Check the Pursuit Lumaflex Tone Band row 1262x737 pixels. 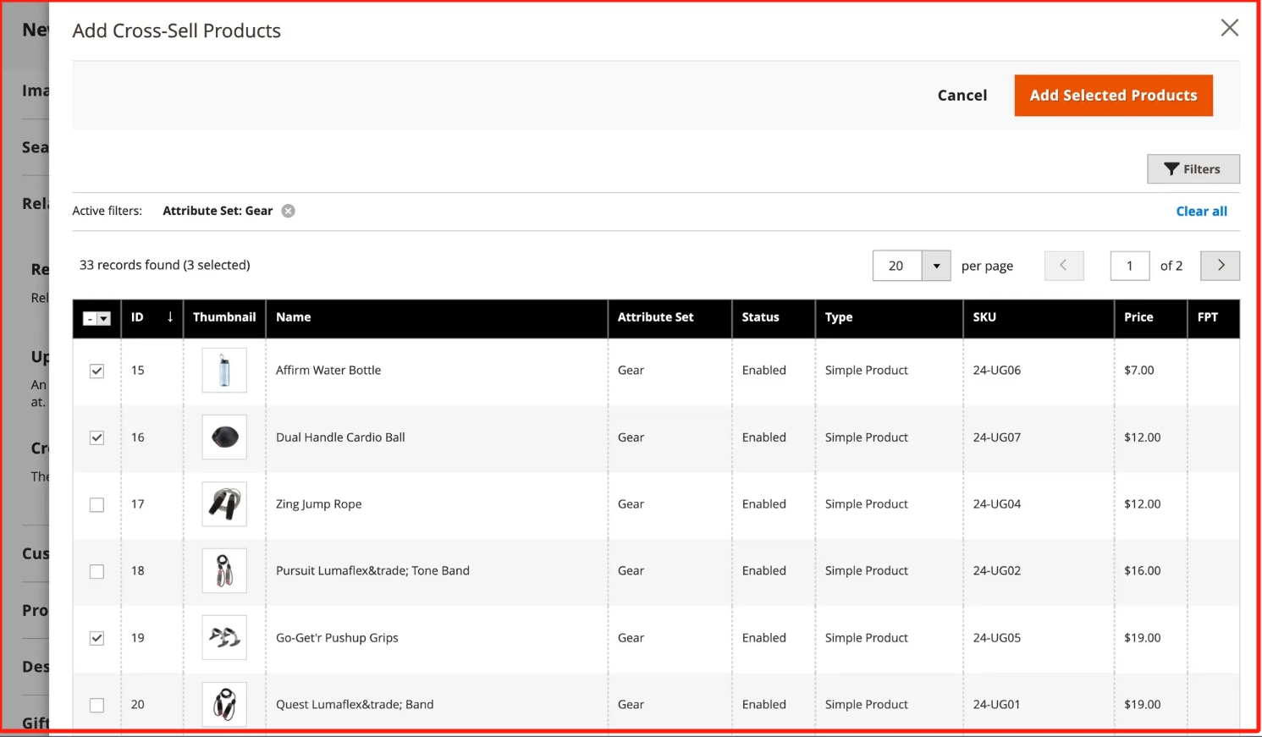(x=97, y=572)
